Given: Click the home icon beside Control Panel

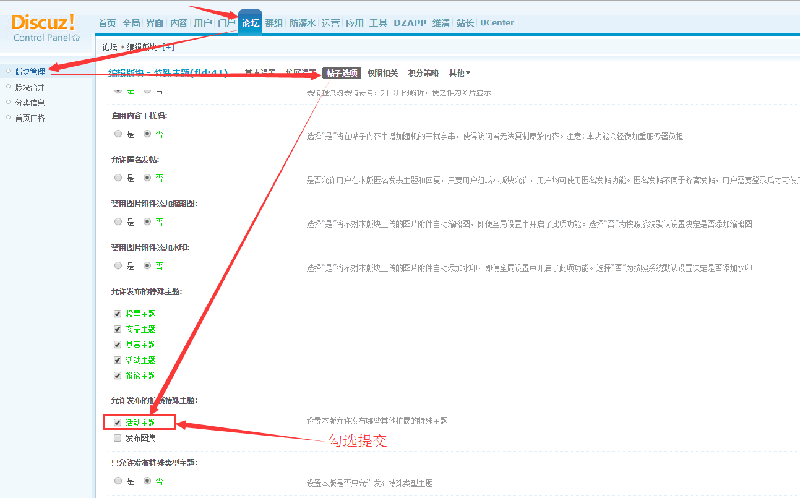Looking at the screenshot, I should pos(75,38).
